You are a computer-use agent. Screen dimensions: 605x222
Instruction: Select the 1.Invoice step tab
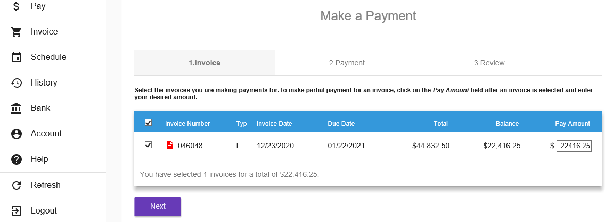click(205, 63)
